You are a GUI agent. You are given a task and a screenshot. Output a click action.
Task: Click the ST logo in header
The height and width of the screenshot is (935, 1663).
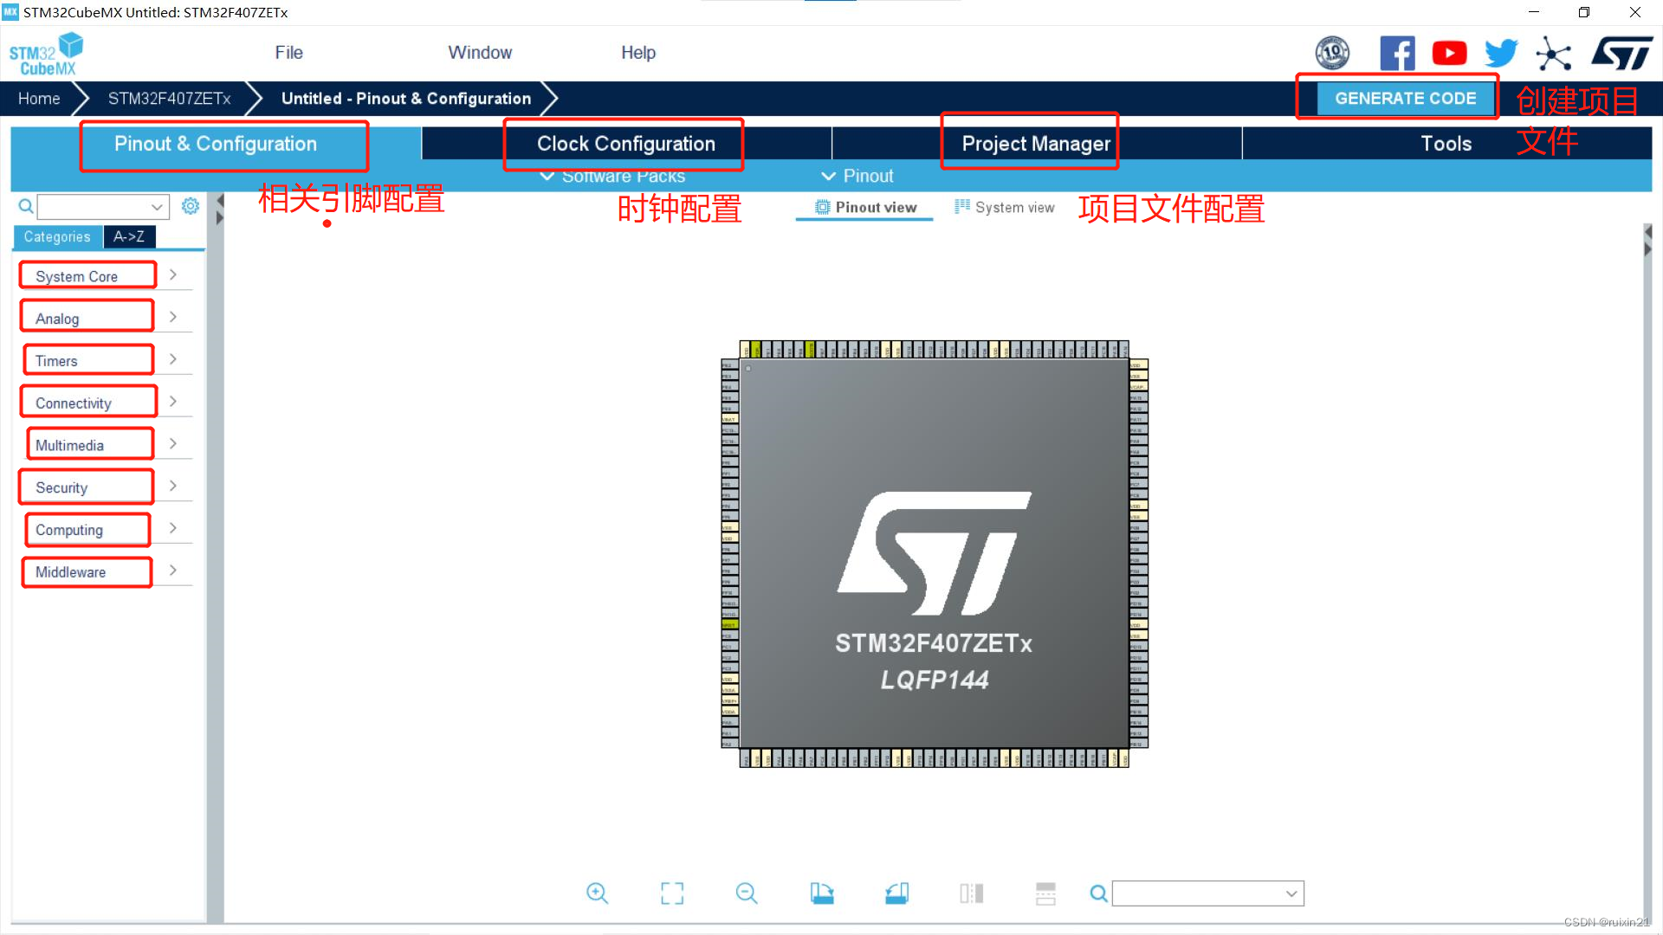(1621, 53)
